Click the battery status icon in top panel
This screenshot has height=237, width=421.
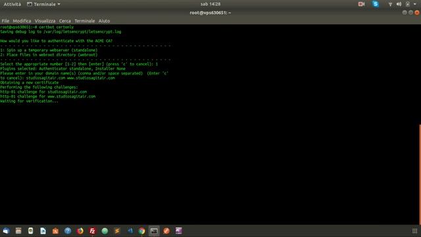tap(408, 5)
